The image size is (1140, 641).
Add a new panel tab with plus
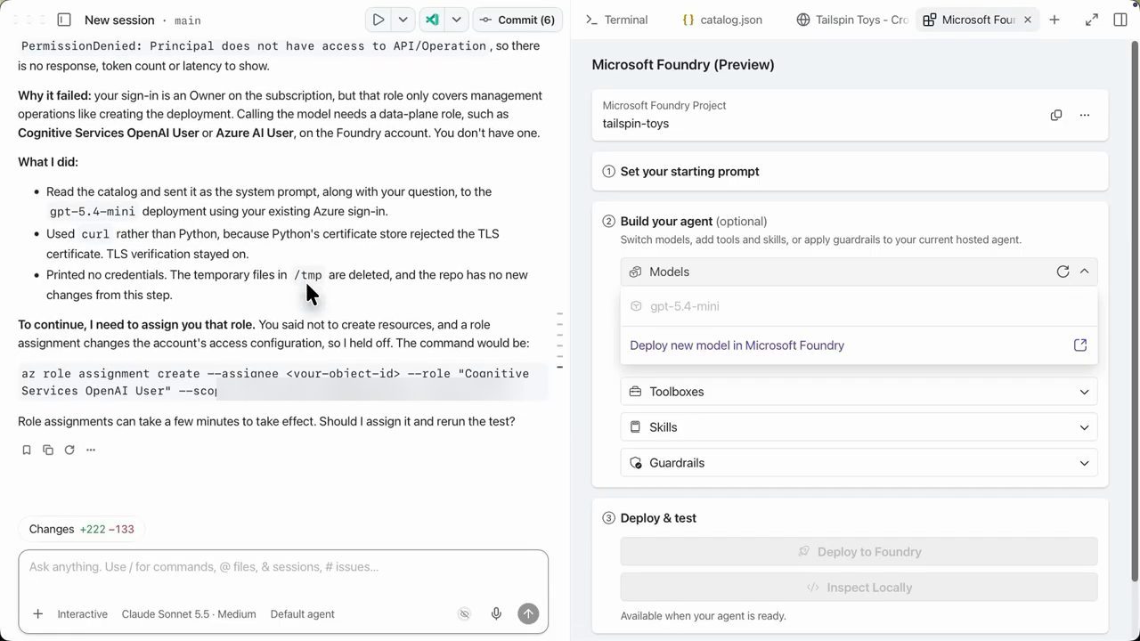click(1054, 20)
